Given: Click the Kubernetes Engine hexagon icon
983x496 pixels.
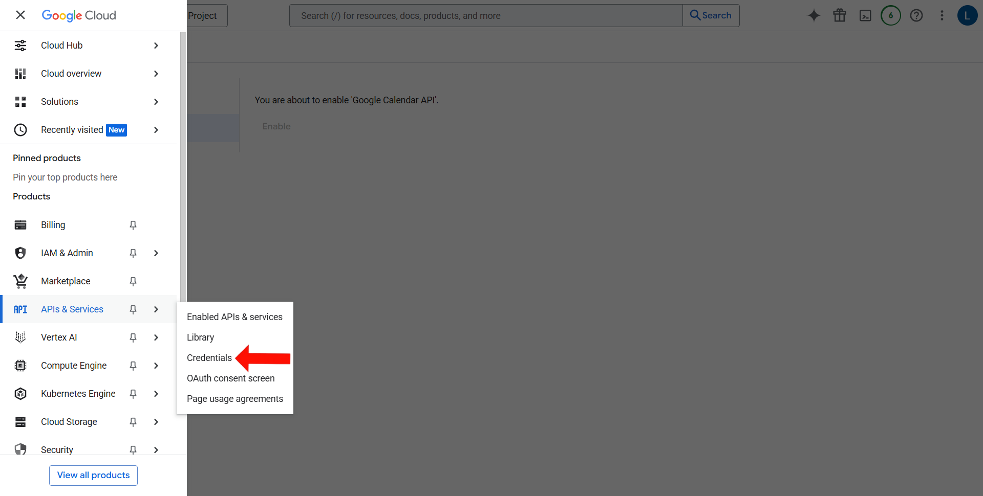Looking at the screenshot, I should click(x=20, y=394).
